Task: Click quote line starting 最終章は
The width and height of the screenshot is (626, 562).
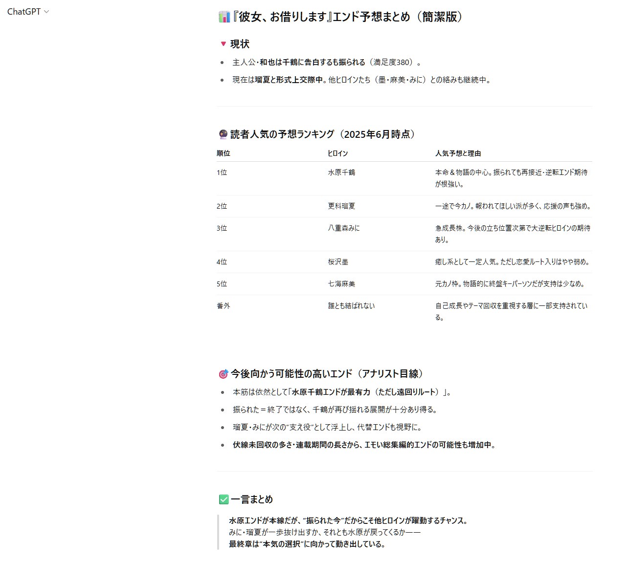Action: (x=308, y=544)
